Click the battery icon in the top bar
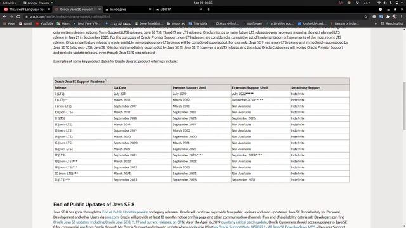This screenshot has width=406, height=228. [397, 3]
